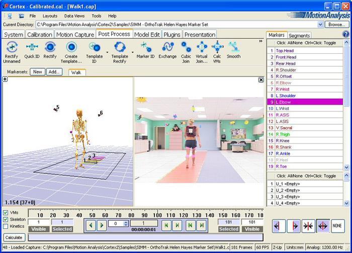Play the capture forward
This screenshot has height=253, width=352.
[x=102, y=225]
